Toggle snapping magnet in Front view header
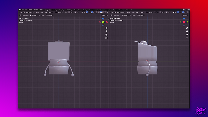The height and width of the screenshot is (117, 208). 69,12
